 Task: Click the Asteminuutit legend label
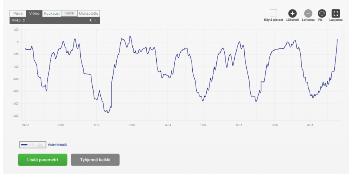(57, 144)
